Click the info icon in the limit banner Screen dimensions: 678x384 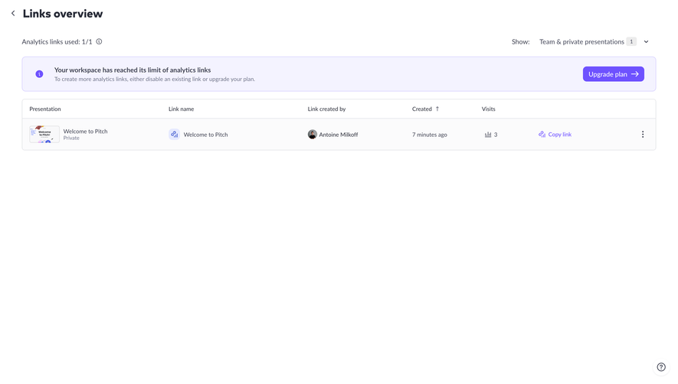click(39, 74)
